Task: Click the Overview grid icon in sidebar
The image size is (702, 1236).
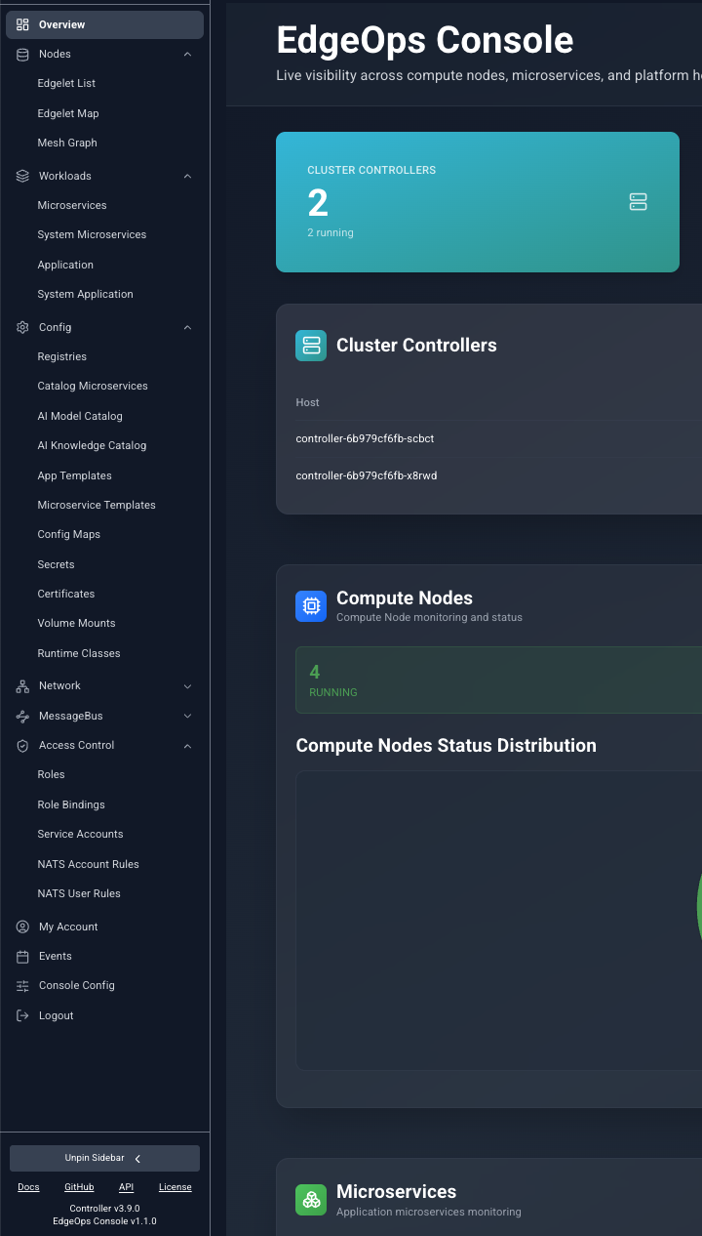Action: (22, 24)
